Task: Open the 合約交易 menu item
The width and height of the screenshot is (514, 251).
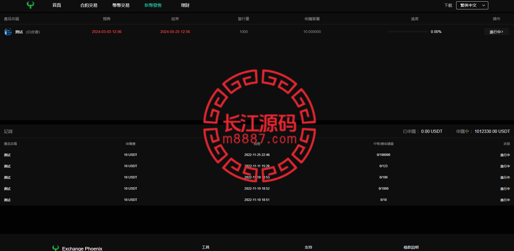Action: pyautogui.click(x=89, y=5)
